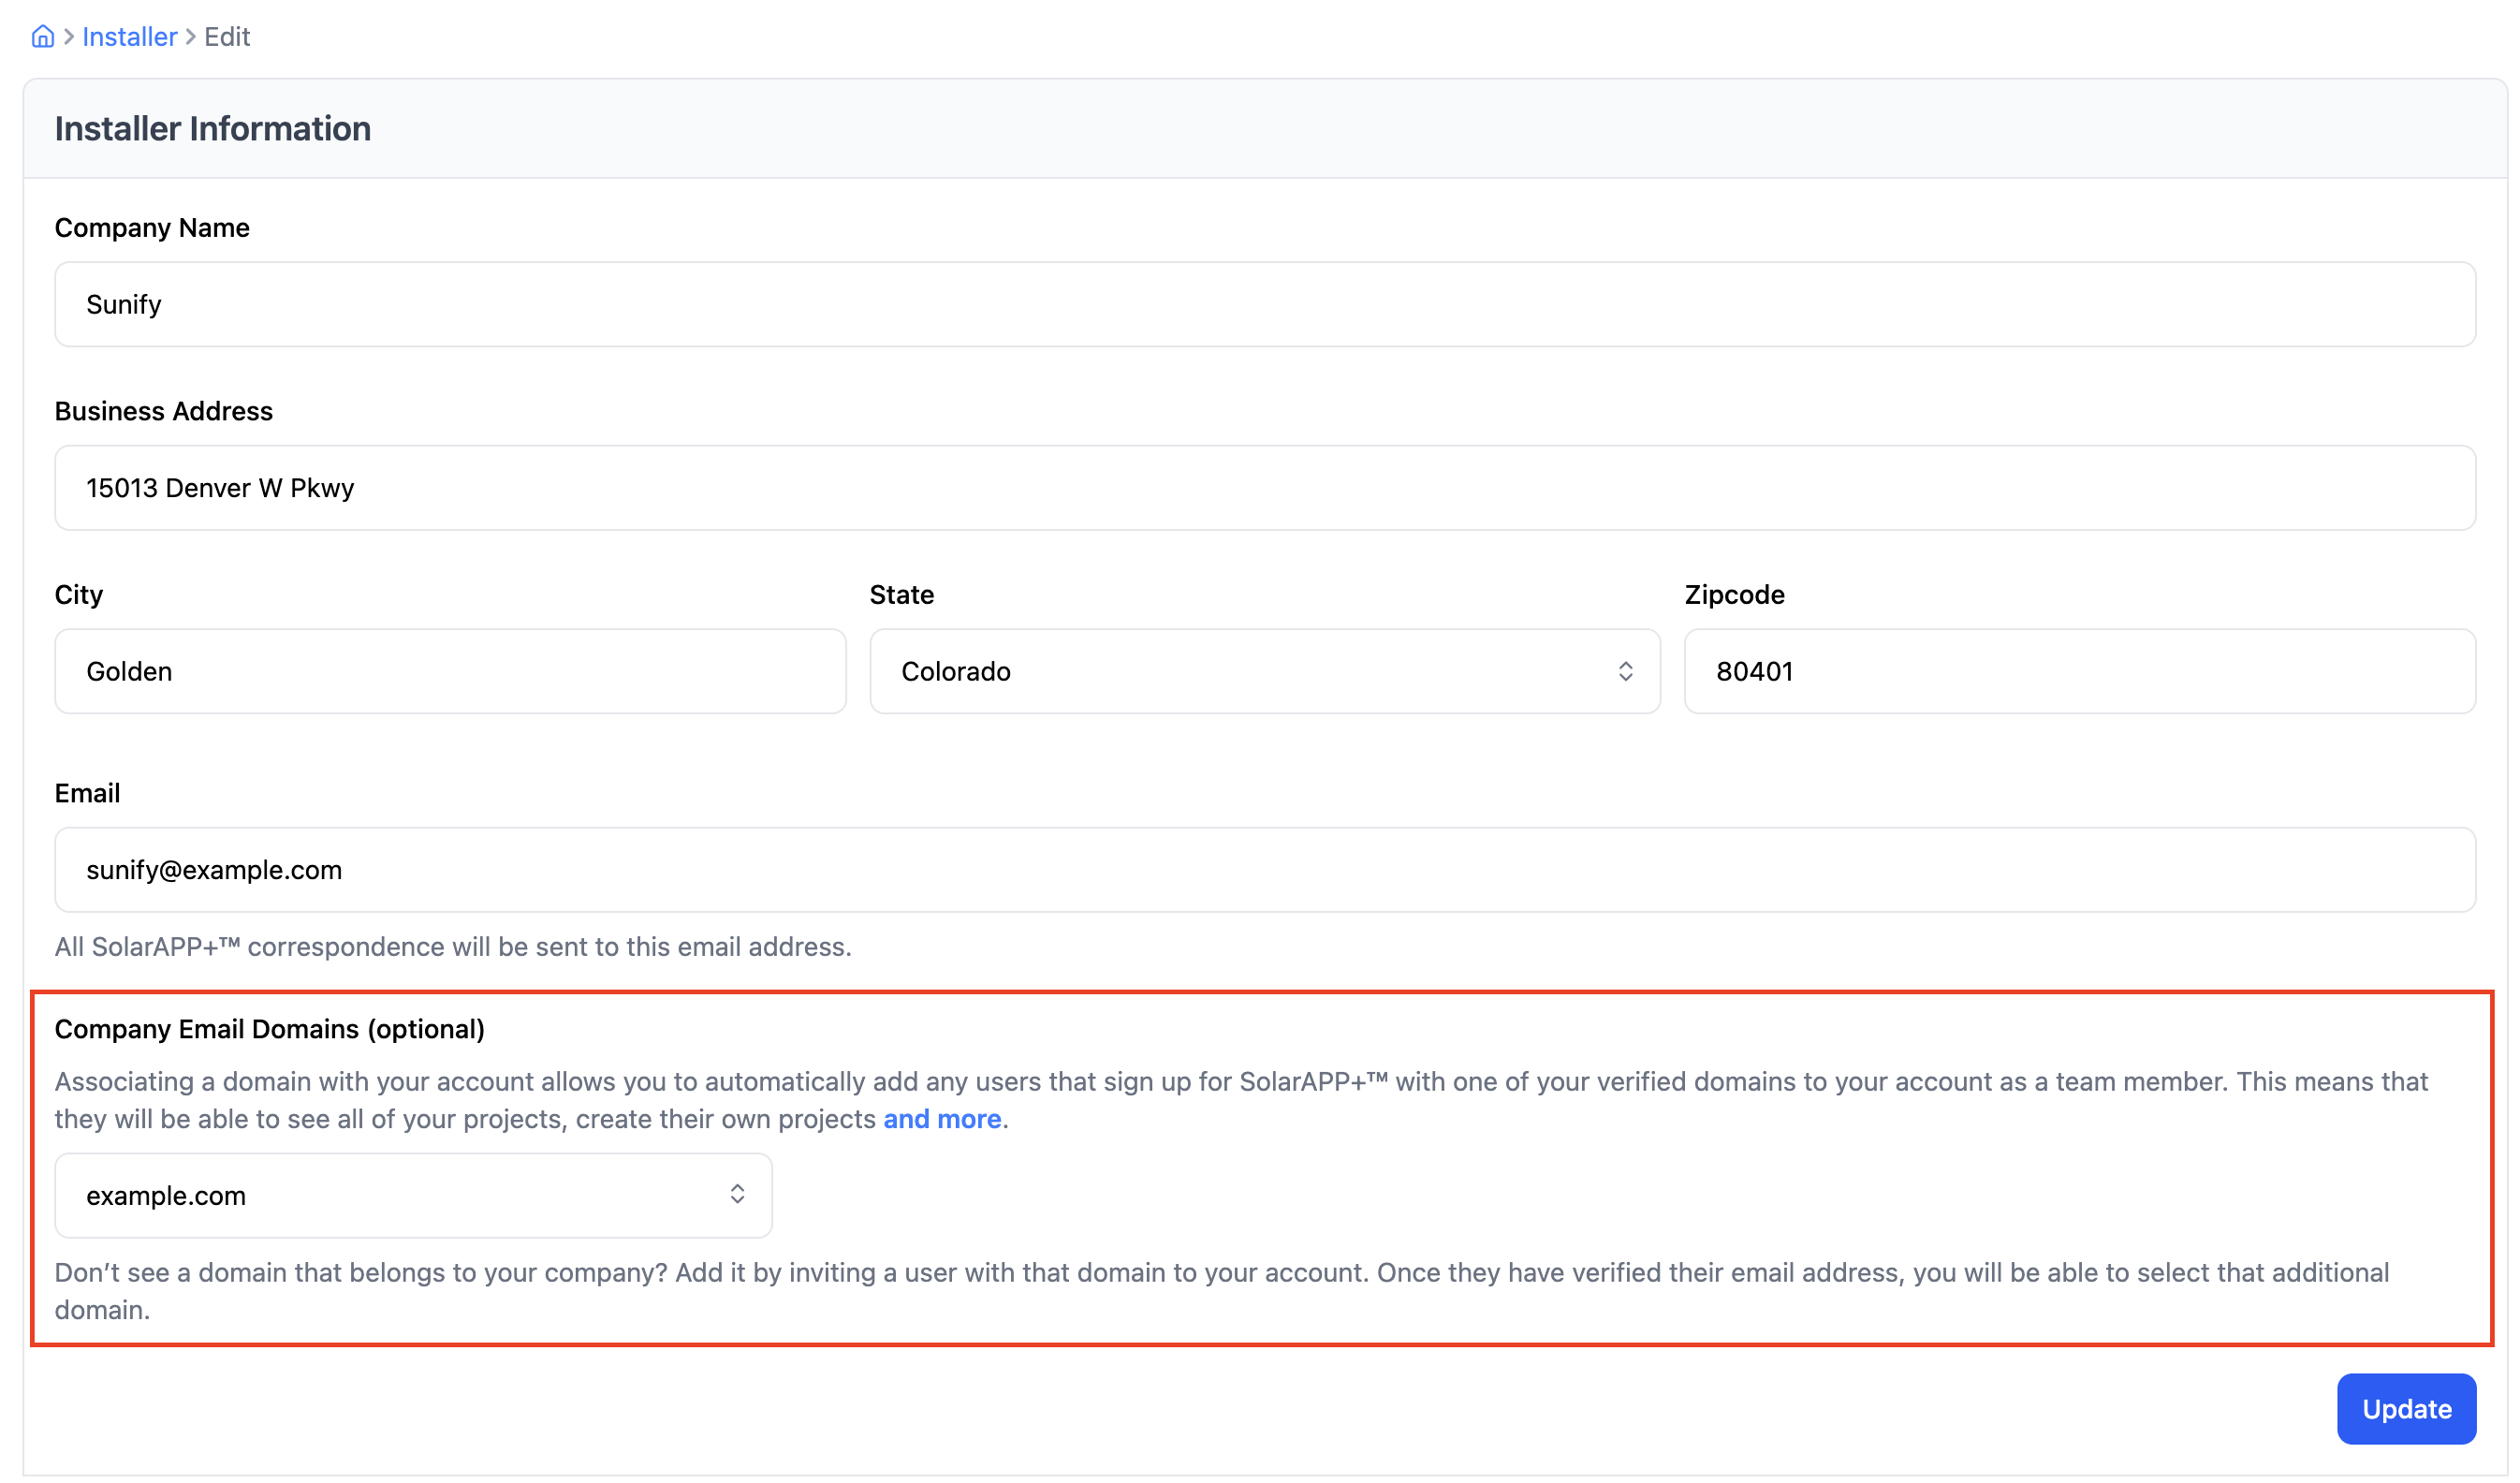The image size is (2520, 1483).
Task: Click the chevron separator before Edit
Action: tap(190, 37)
